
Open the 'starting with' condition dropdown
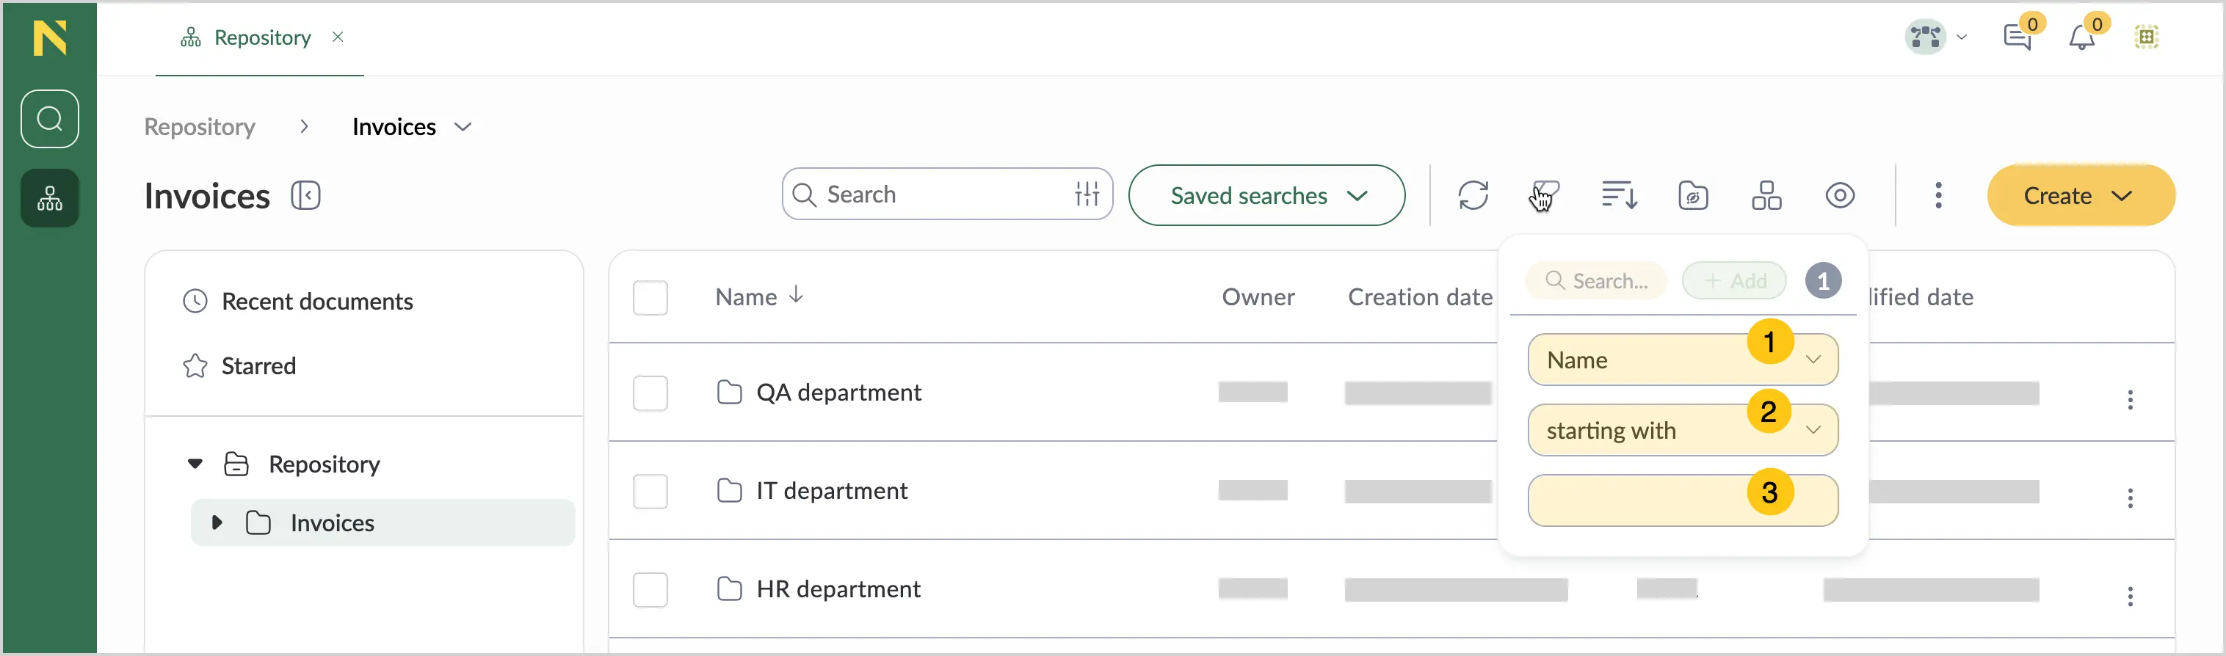coord(1683,431)
